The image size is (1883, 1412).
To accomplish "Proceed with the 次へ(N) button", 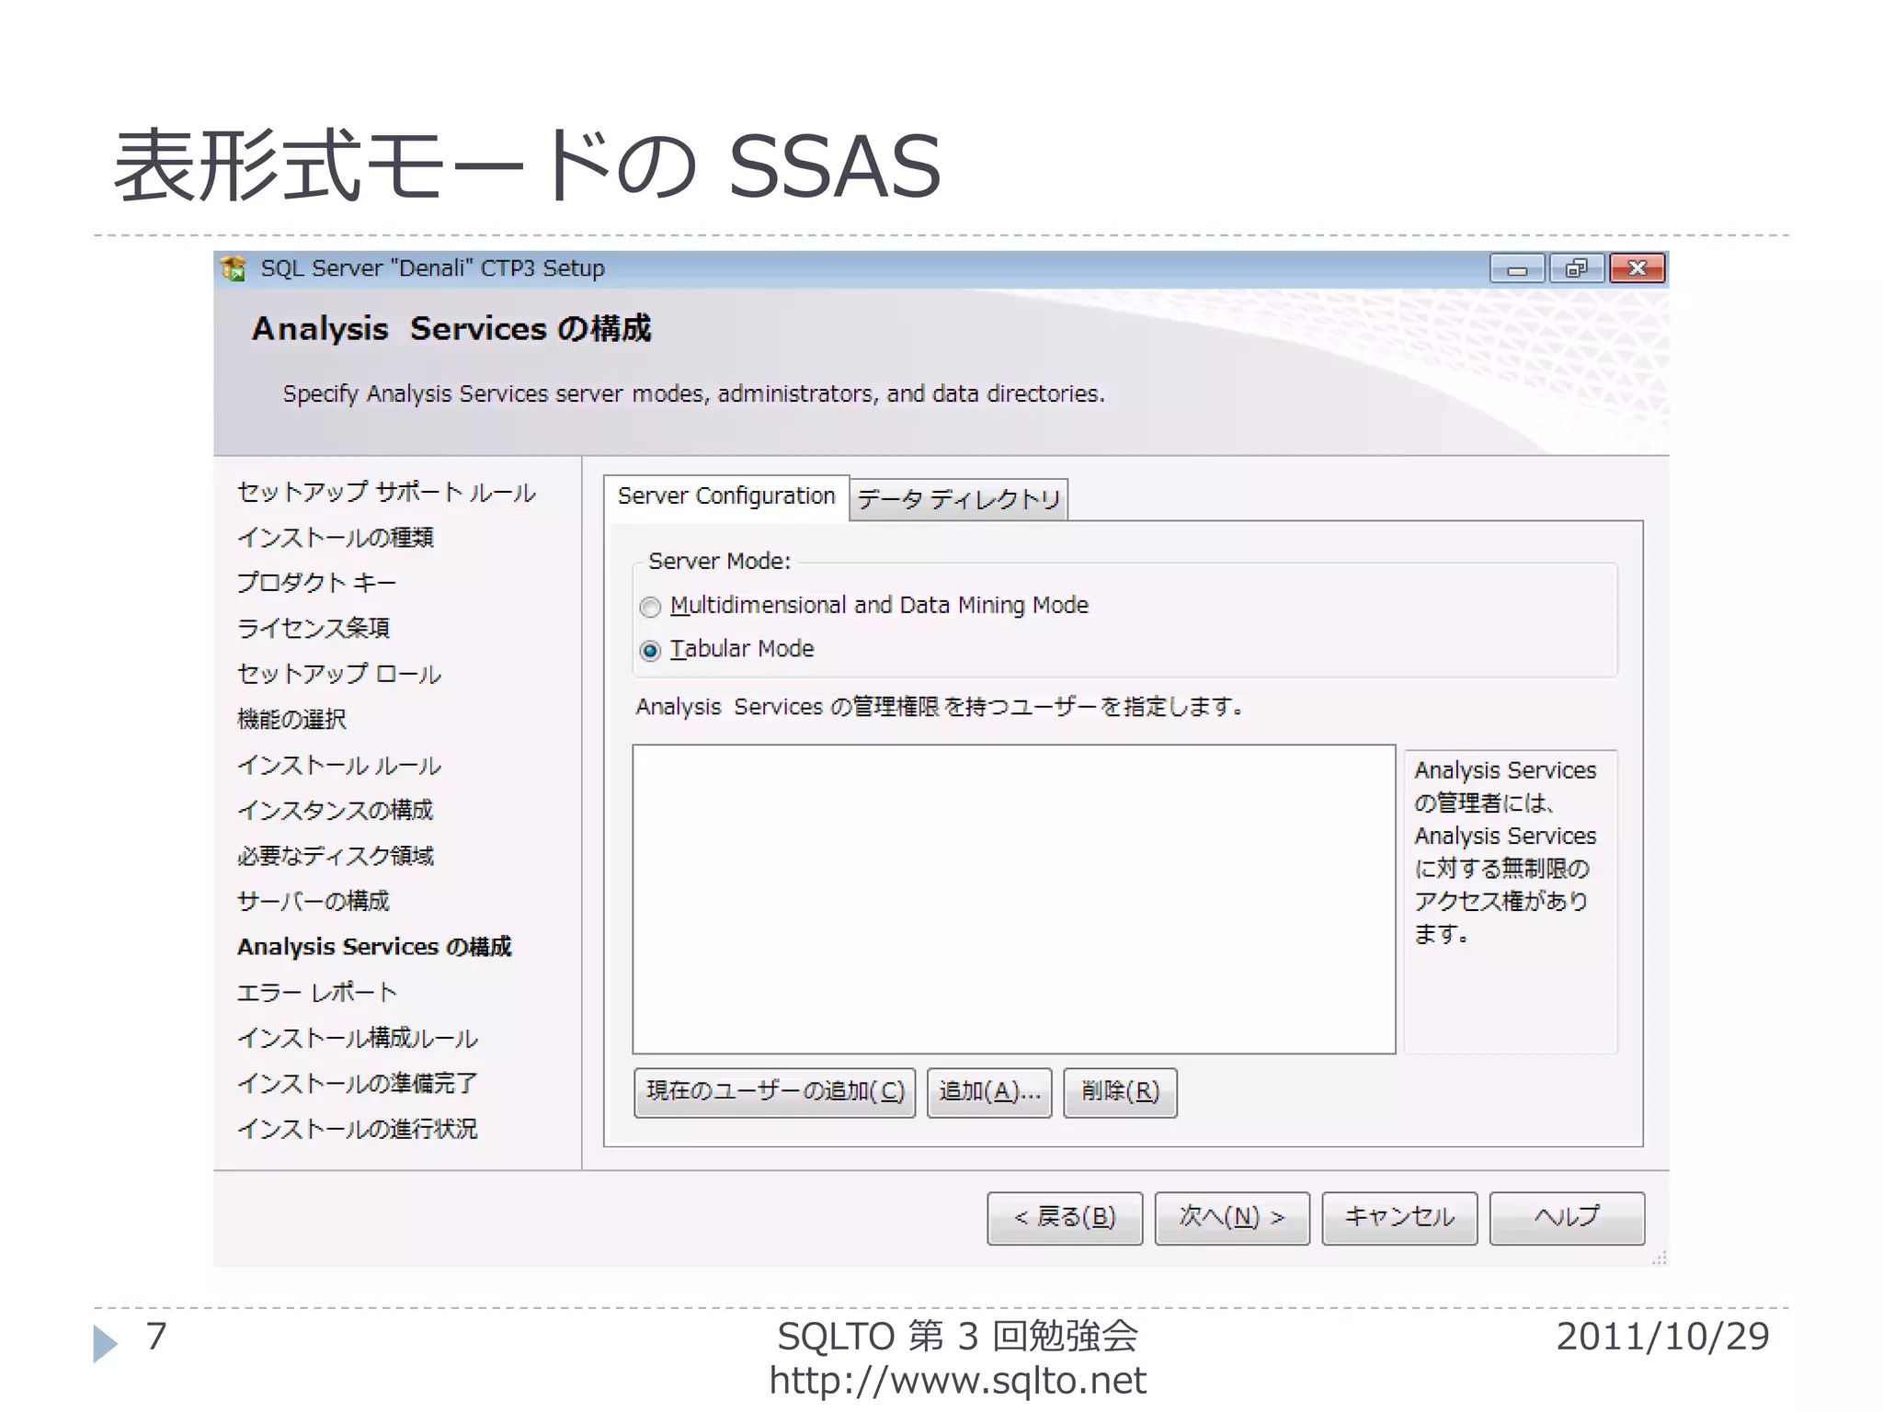I will point(1232,1218).
